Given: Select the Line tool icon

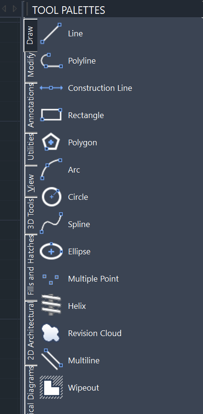Looking at the screenshot, I should point(51,33).
